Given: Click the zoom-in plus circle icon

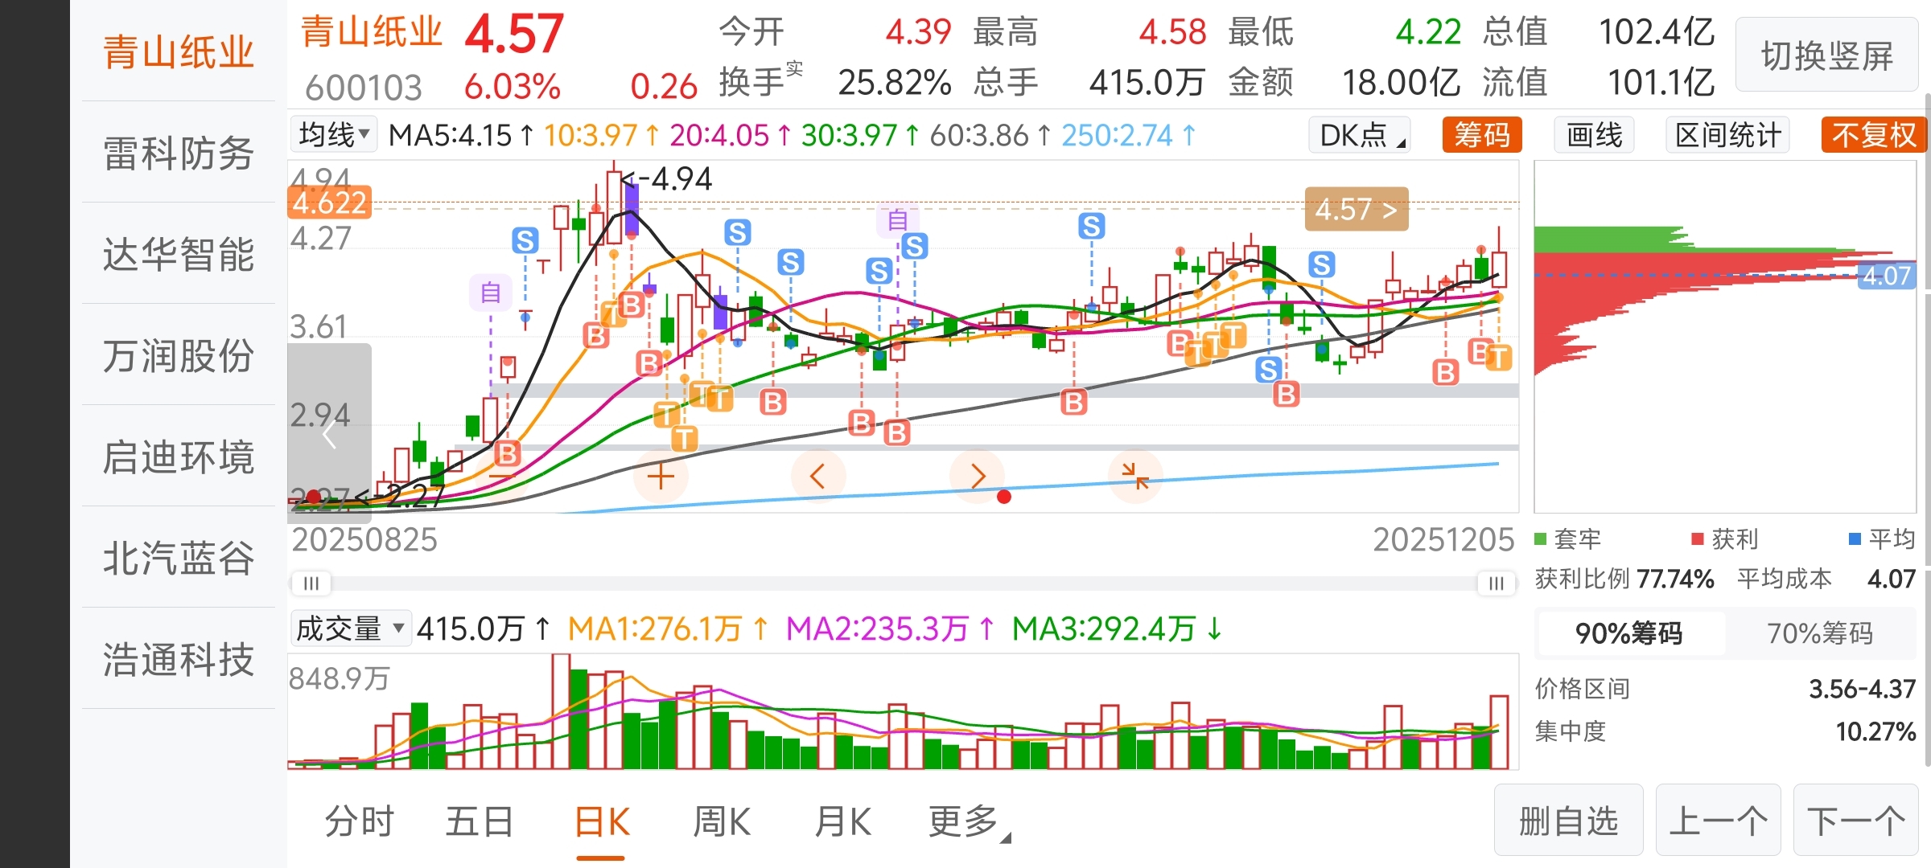Looking at the screenshot, I should coord(661,477).
